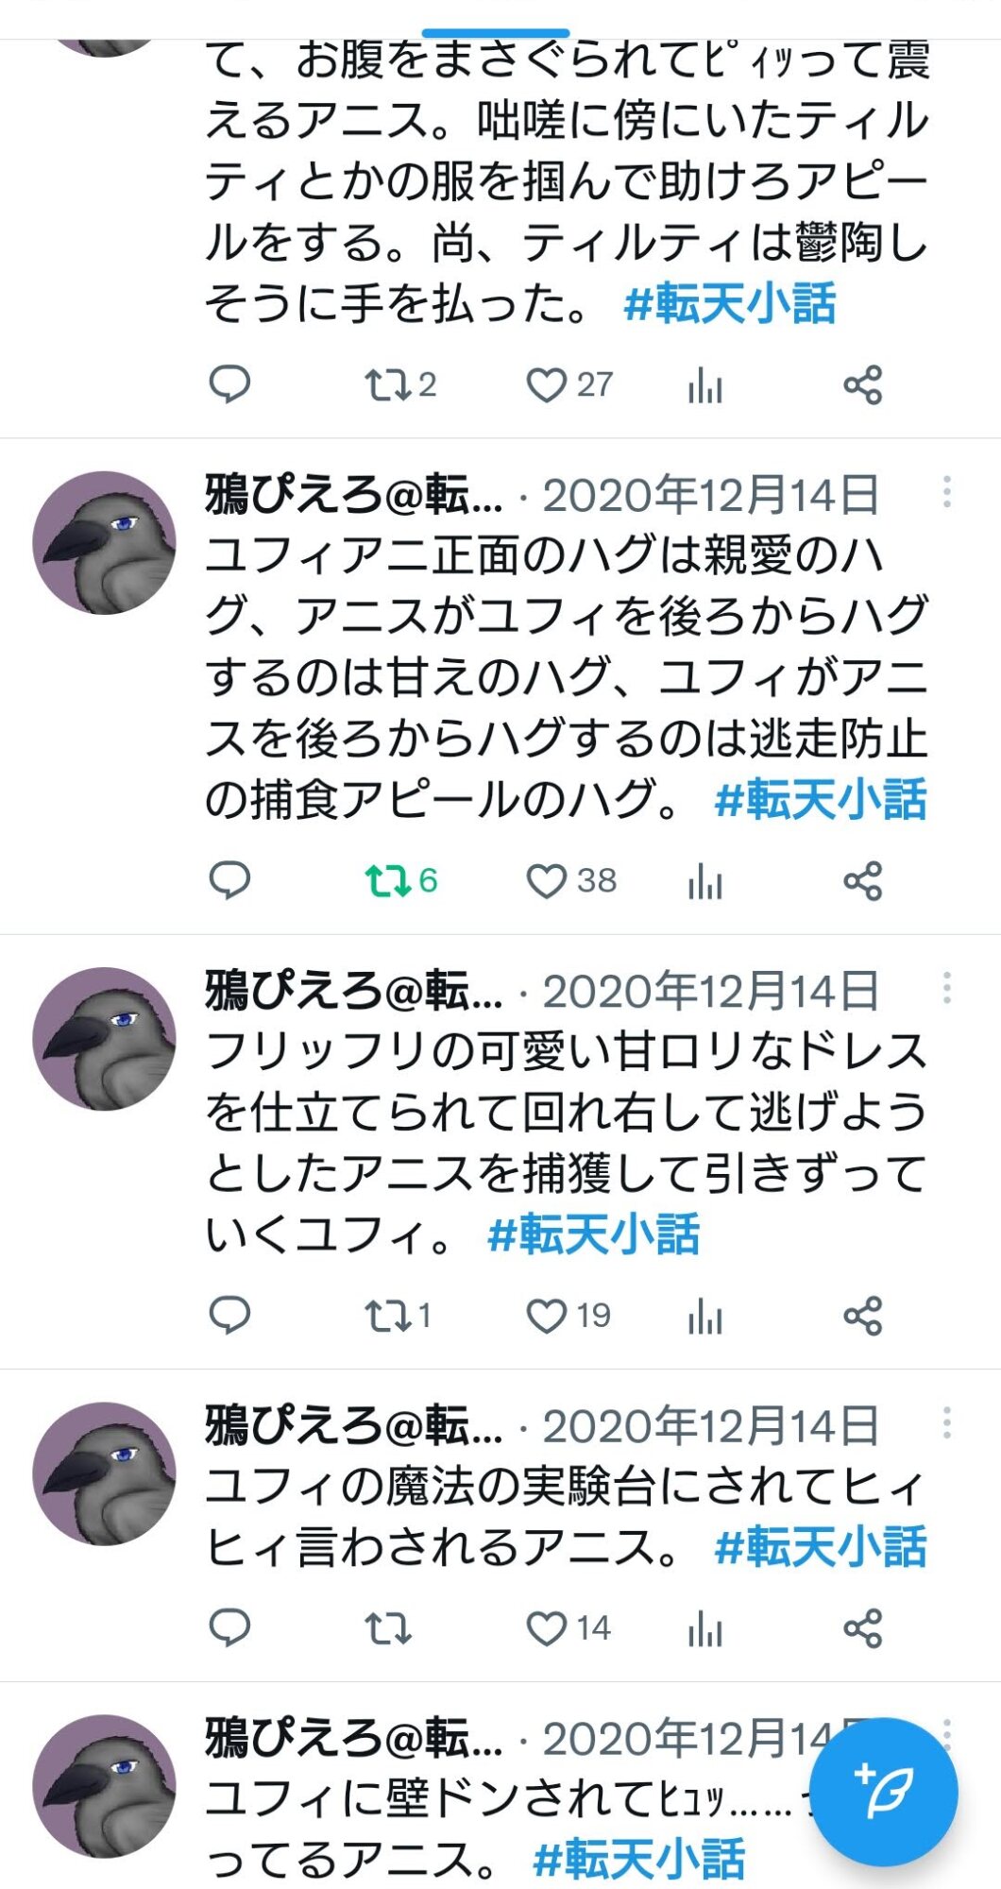The width and height of the screenshot is (1001, 1889).
Task: Undo the green retweet showing 6
Action: (401, 881)
